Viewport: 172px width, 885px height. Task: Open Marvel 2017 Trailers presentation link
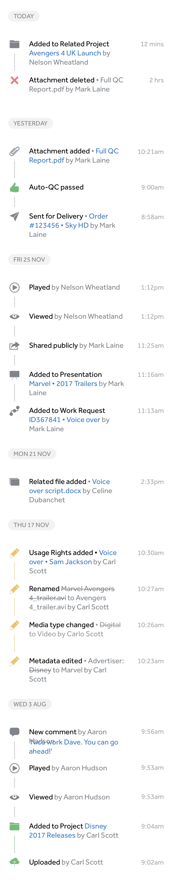pyautogui.click(x=63, y=384)
